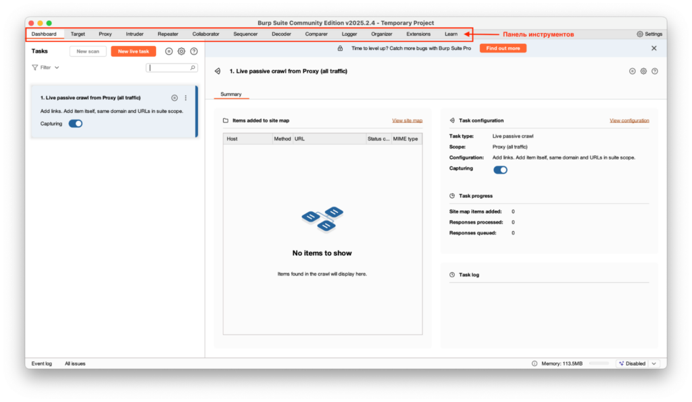This screenshot has height=402, width=692.
Task: Open settings for the passive crawl task details
Action: click(643, 71)
